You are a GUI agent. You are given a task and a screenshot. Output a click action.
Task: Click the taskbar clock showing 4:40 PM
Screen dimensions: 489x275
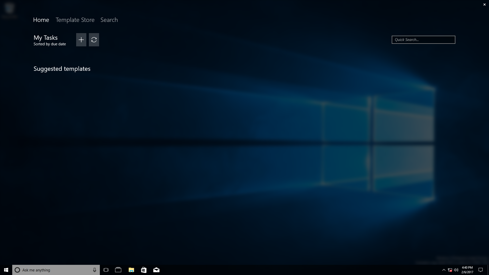[x=467, y=270]
